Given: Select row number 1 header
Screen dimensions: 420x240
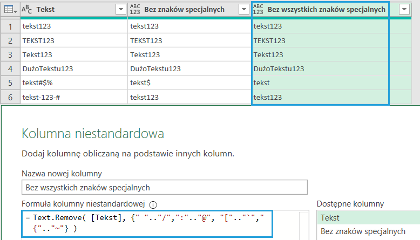Looking at the screenshot, I should pyautogui.click(x=10, y=26).
